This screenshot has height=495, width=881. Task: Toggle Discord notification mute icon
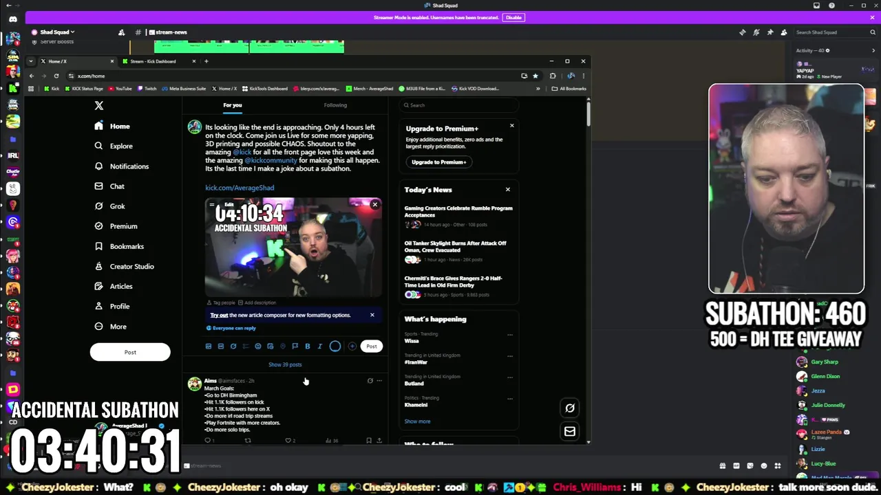(x=756, y=32)
